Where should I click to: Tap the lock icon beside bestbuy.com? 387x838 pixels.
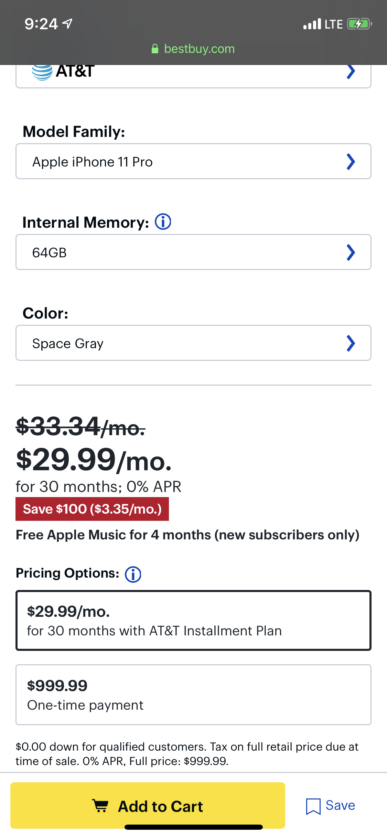coord(155,49)
